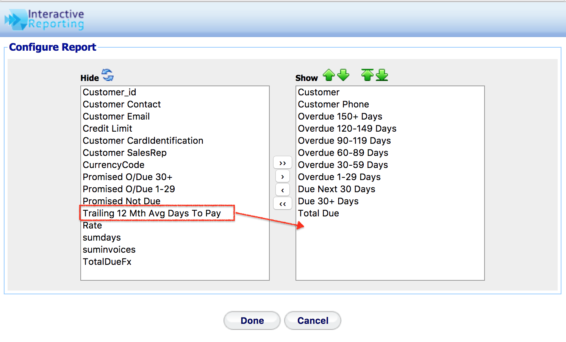Image resolution: width=566 pixels, height=342 pixels.
Task: Select Promised Not Due field
Action: tap(175, 201)
